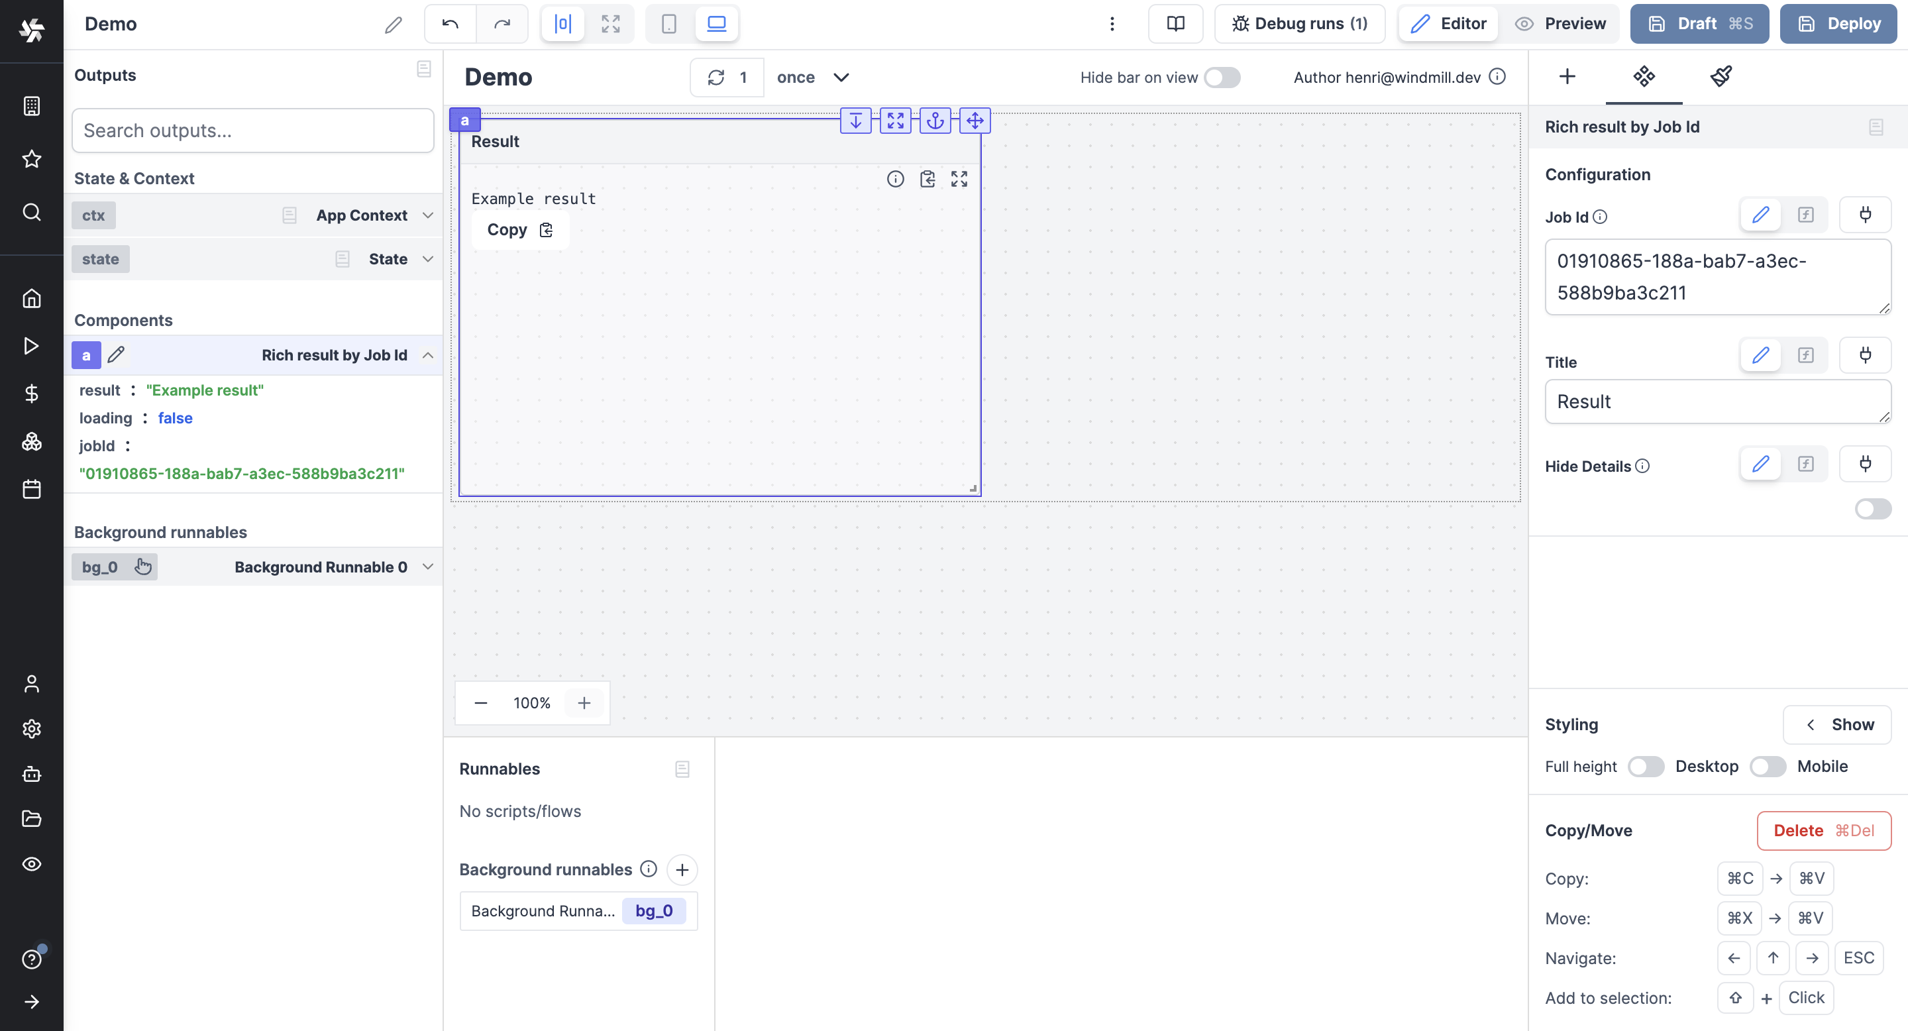Screen dimensions: 1908x1031
Task: Click the Job Id input field
Action: 1715,277
